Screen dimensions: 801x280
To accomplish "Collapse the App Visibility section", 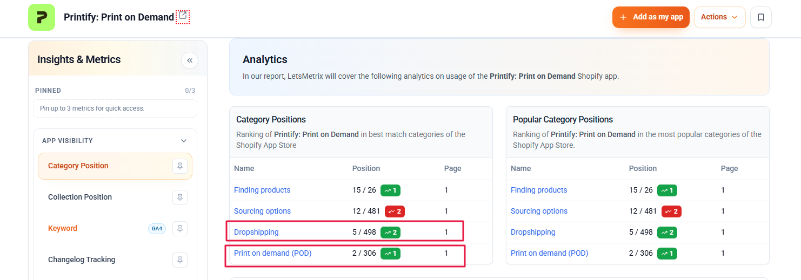I will (x=184, y=141).
